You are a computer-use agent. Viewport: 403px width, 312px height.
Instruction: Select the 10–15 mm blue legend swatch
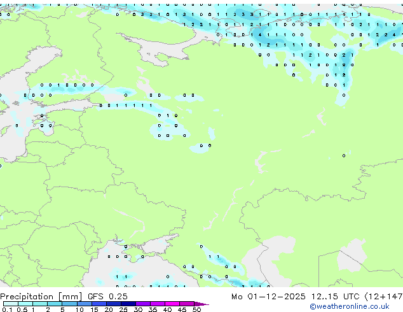[85, 304]
